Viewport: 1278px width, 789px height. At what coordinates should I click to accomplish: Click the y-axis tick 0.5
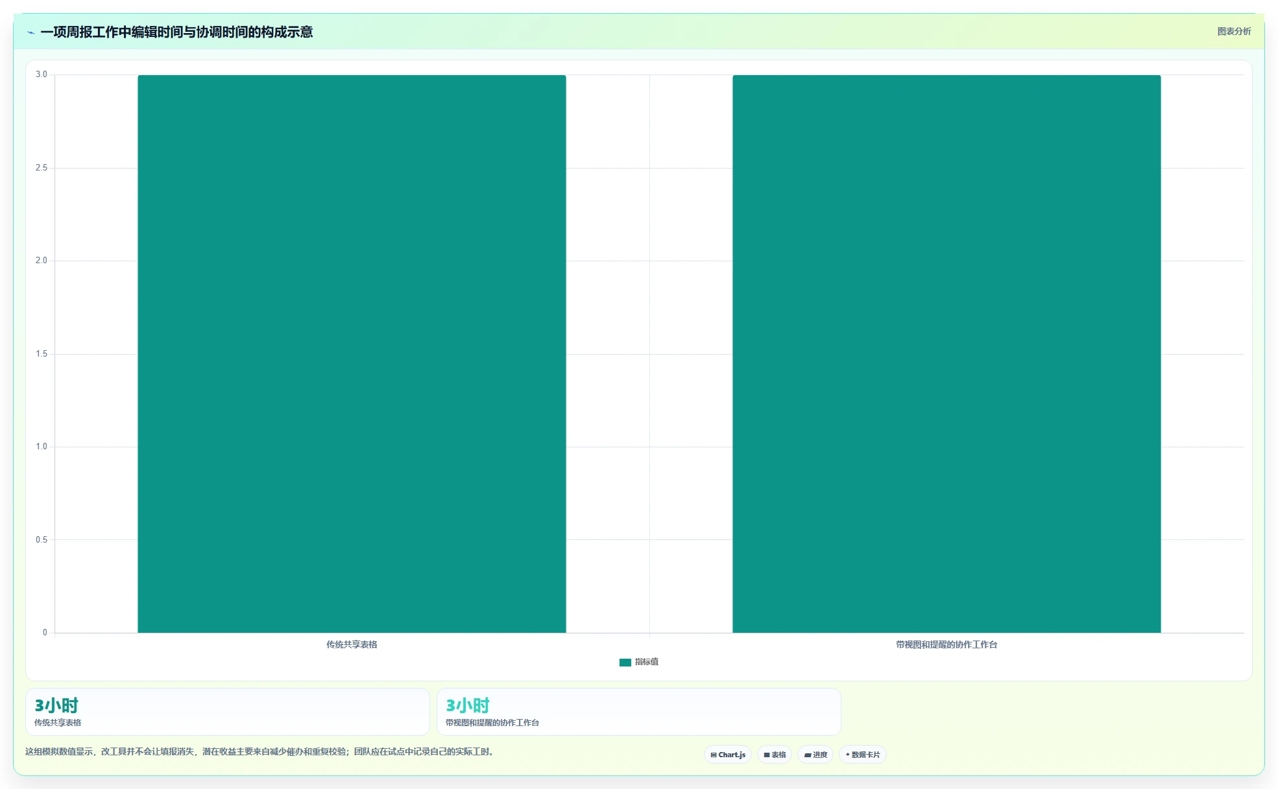42,540
